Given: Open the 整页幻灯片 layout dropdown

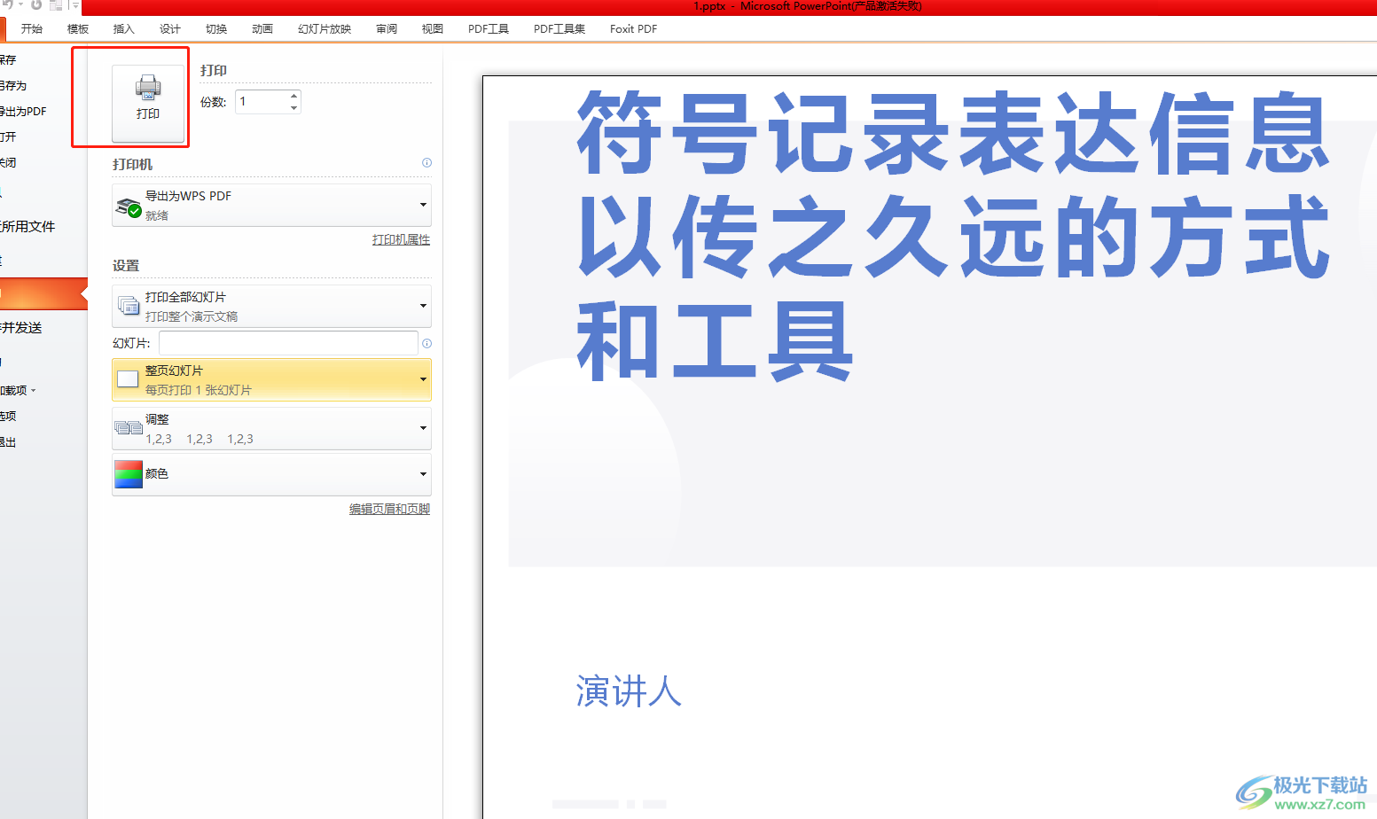Looking at the screenshot, I should pos(271,379).
